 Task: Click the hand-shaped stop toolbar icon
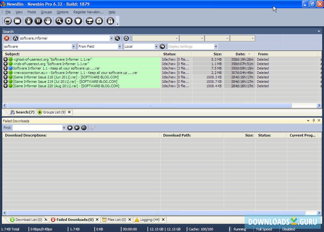(48, 21)
